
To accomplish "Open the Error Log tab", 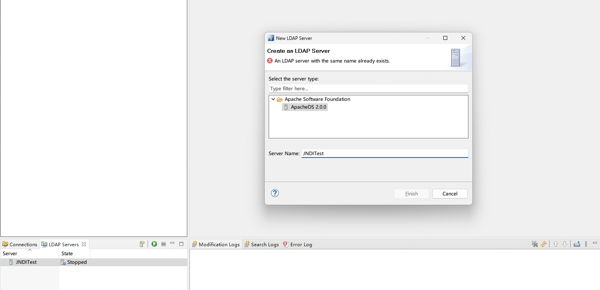I will [298, 244].
